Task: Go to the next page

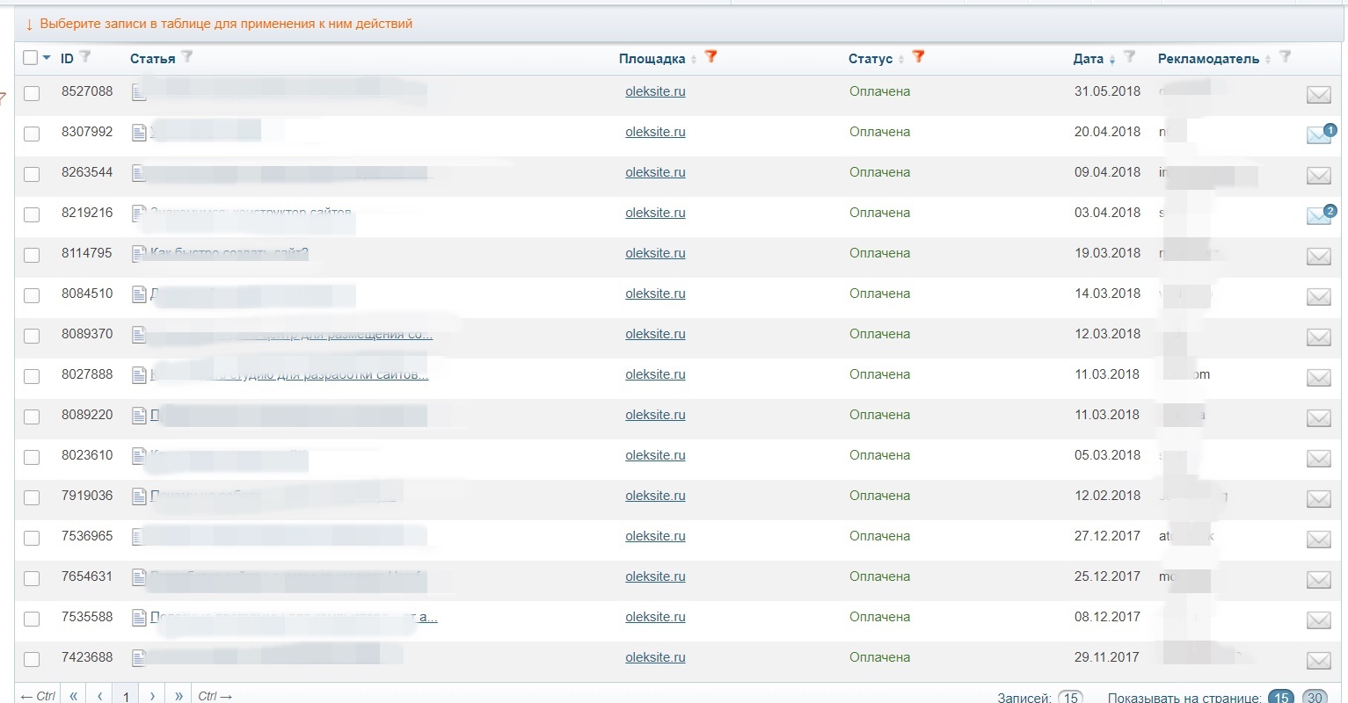Action: click(153, 696)
